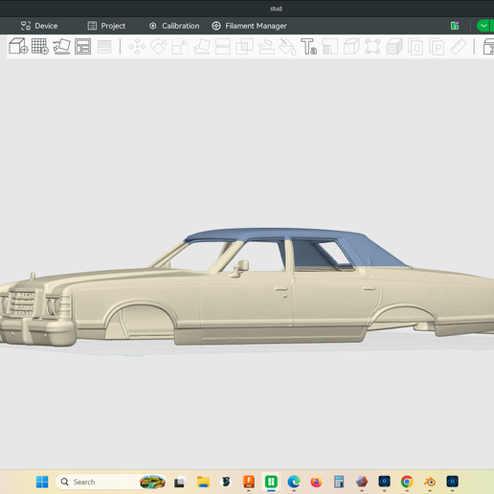The image size is (494, 494).
Task: Expand the green slice dropdown arrow
Action: point(483,26)
